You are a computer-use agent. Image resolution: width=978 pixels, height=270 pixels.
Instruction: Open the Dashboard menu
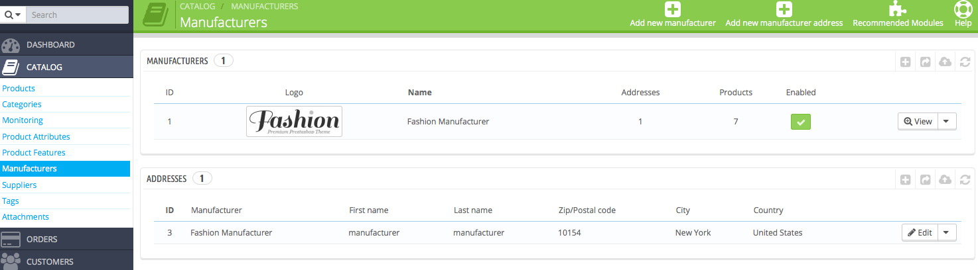click(x=50, y=45)
